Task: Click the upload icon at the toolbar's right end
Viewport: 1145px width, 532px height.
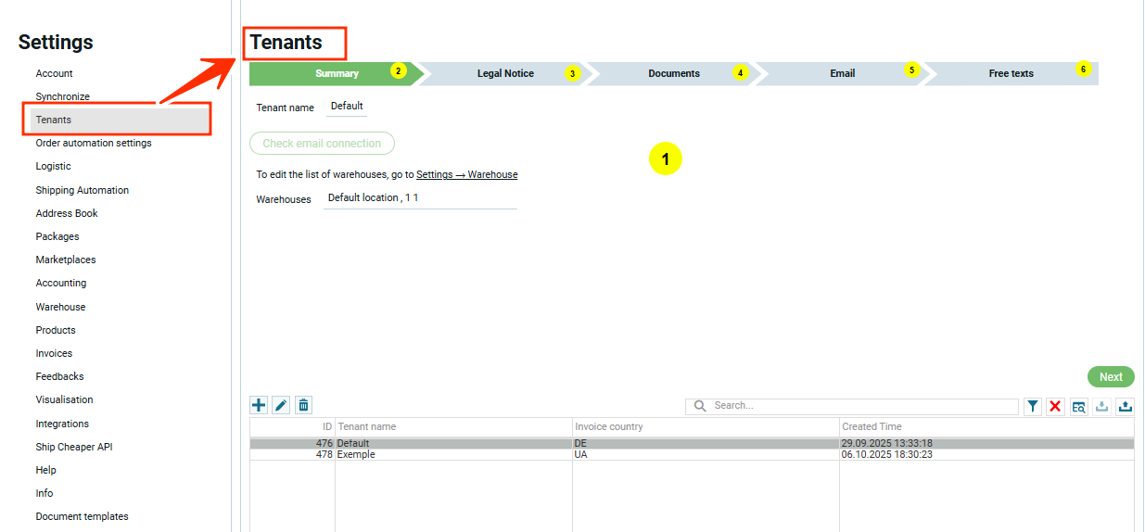Action: tap(1125, 406)
